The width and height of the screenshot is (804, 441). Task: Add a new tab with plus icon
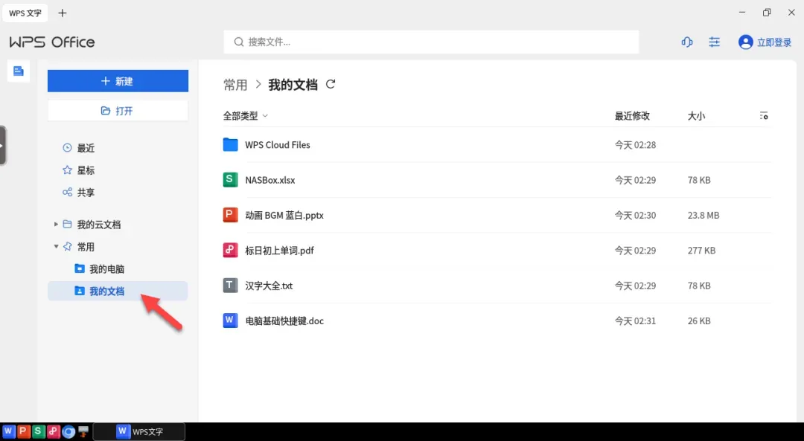tap(63, 13)
